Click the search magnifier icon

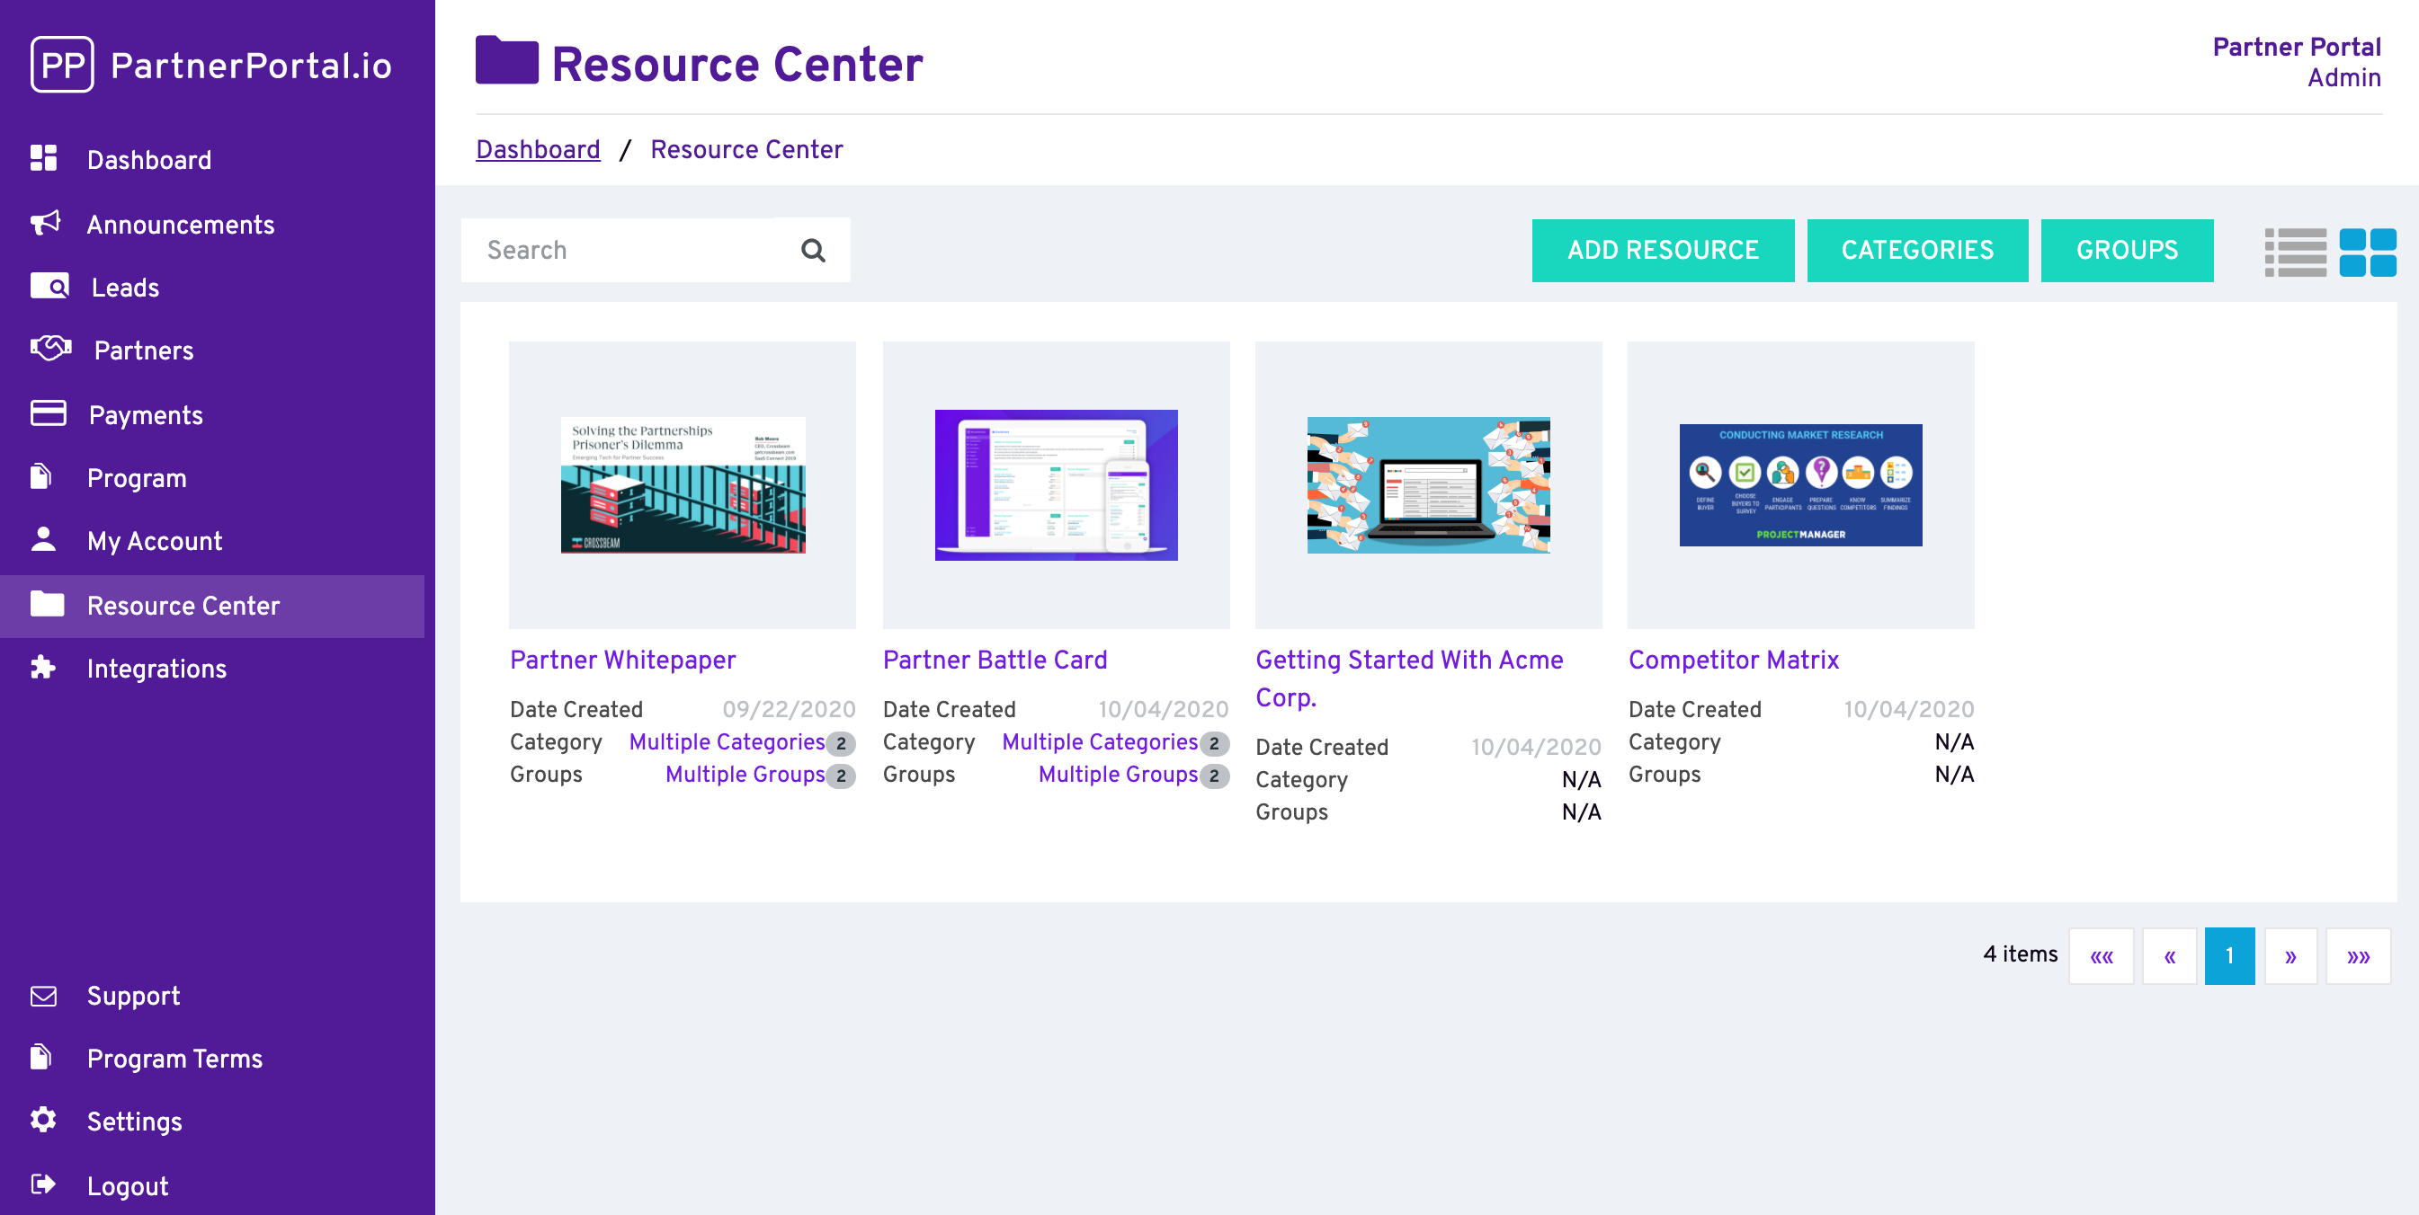[x=813, y=250]
